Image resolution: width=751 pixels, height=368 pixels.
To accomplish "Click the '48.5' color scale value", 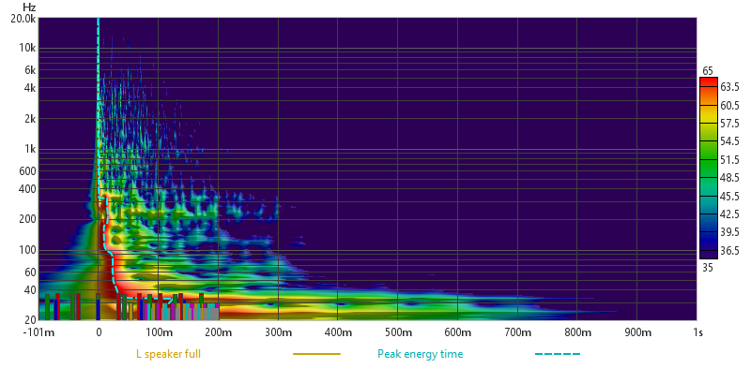I will point(729,178).
